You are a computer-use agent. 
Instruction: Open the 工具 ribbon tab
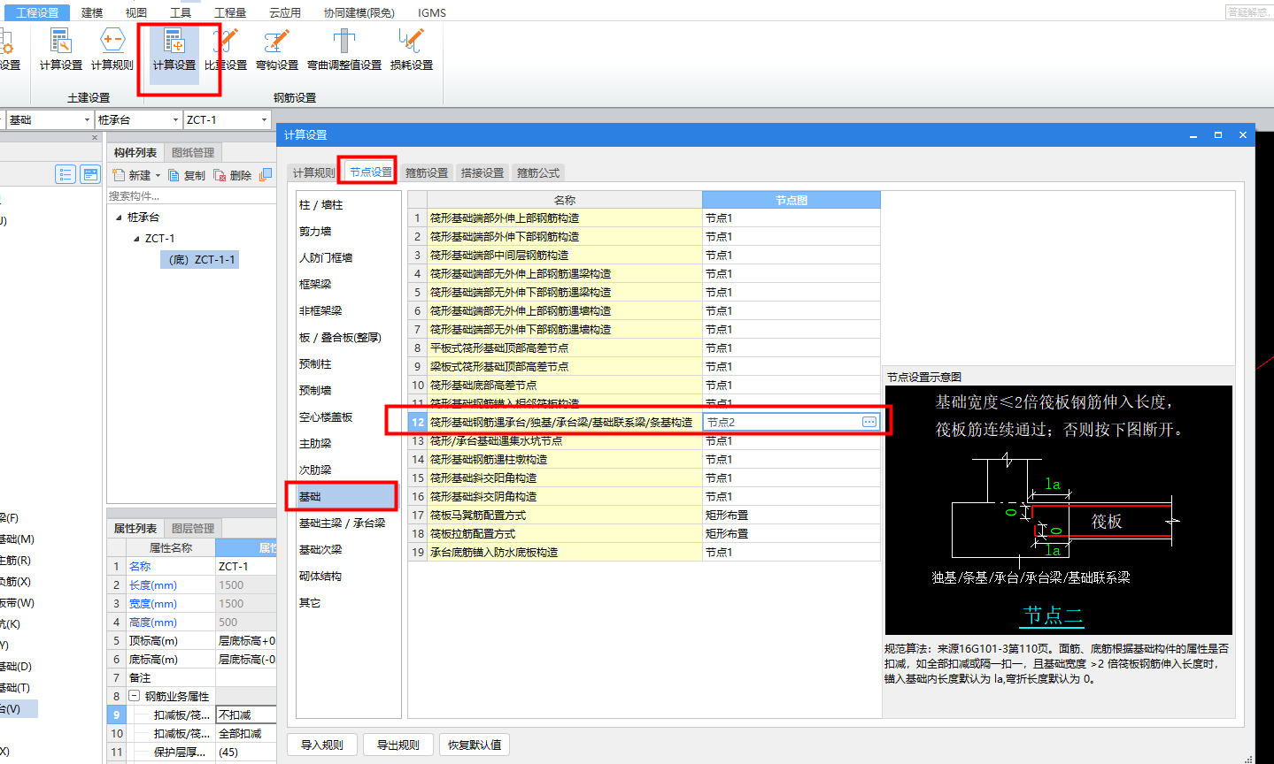181,12
